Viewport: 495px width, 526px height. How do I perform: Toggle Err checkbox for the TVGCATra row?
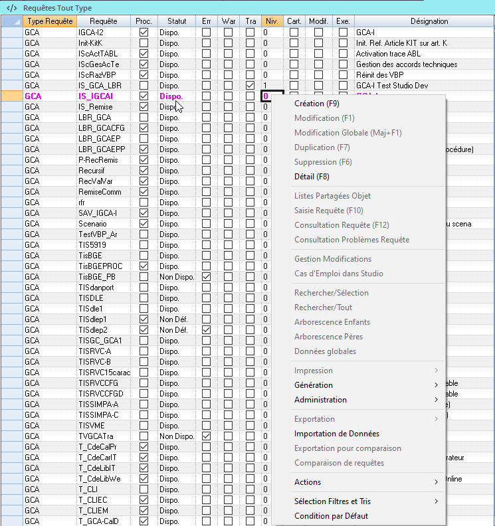(207, 436)
